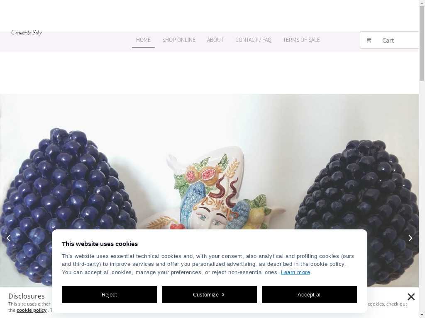Reject non-essential cookies
Image resolution: width=425 pixels, height=318 pixels.
pos(109,294)
